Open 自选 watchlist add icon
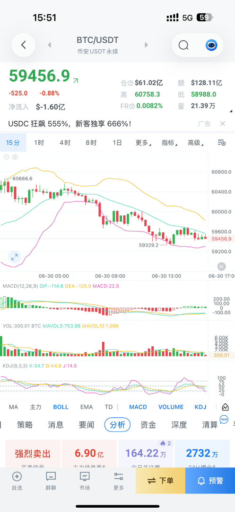The width and height of the screenshot is (235, 512). click(x=17, y=481)
